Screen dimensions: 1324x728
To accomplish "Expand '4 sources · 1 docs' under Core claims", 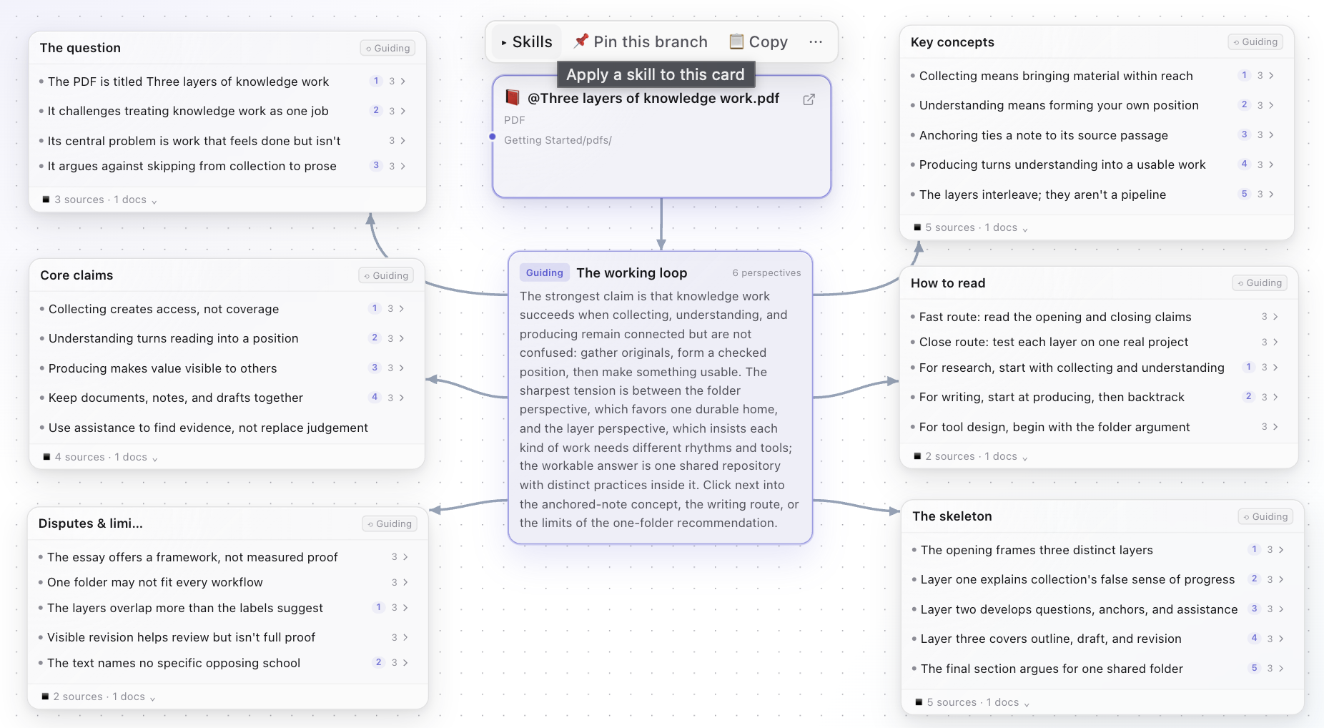I will (x=101, y=457).
